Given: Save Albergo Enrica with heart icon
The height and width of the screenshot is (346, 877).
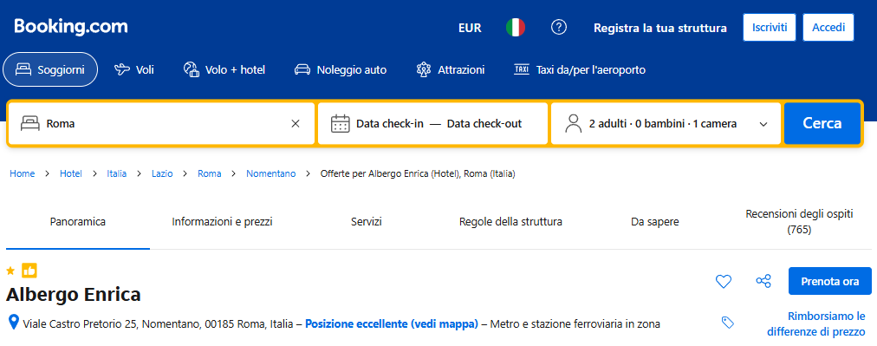Looking at the screenshot, I should (724, 281).
